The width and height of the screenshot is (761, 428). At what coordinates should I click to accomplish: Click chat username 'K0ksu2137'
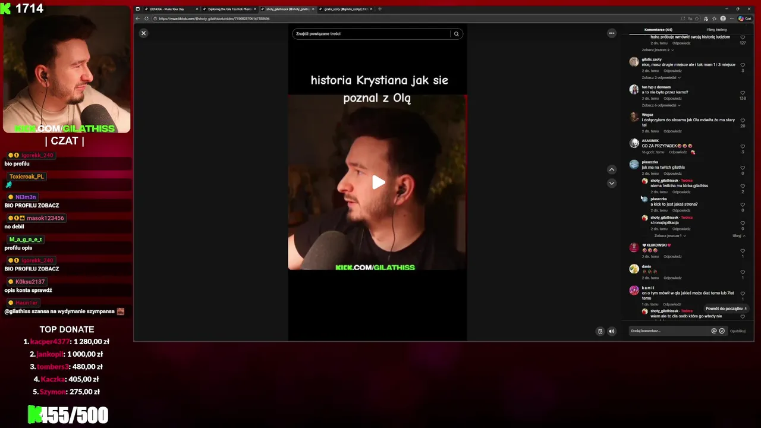pos(30,282)
